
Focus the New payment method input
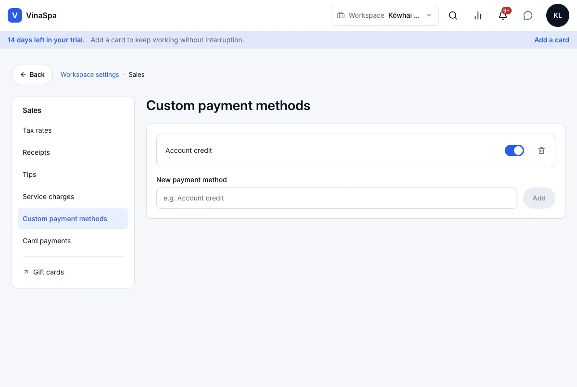click(337, 198)
